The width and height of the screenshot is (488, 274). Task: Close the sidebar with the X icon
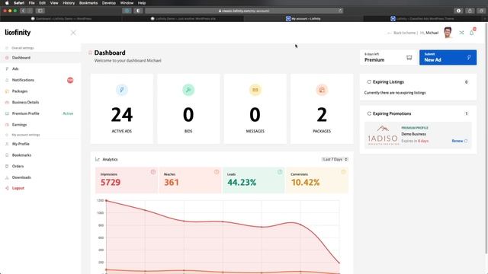73,33
